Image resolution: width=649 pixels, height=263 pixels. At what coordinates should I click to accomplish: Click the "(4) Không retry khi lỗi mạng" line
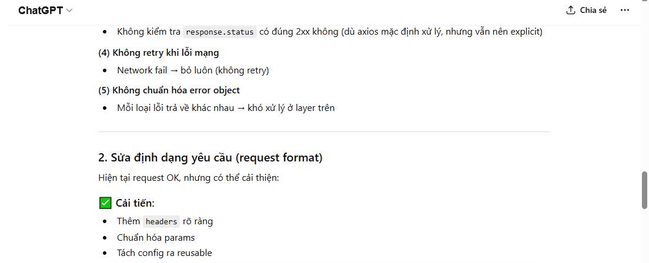click(x=158, y=53)
